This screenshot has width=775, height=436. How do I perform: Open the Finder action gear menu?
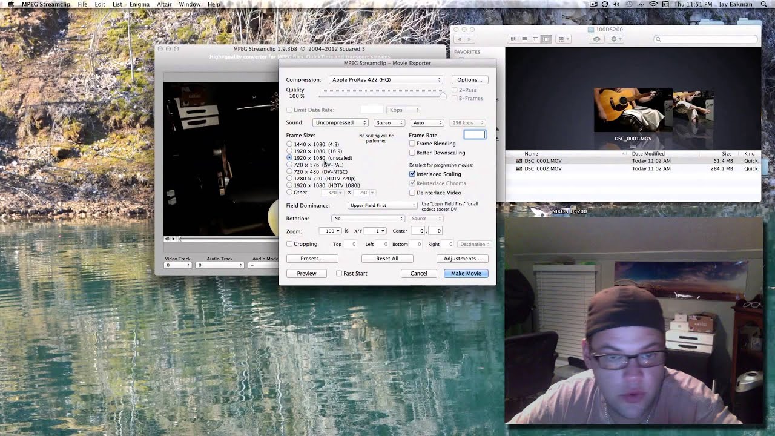[x=616, y=39]
